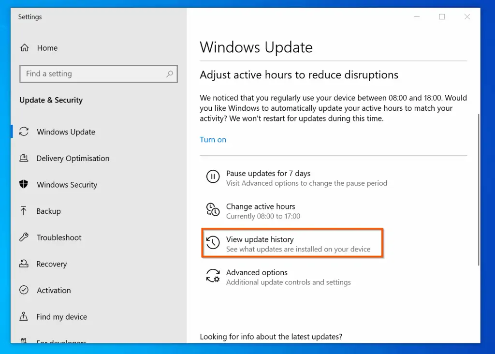
Task: Click the Advanced options gear icon
Action: (x=213, y=276)
